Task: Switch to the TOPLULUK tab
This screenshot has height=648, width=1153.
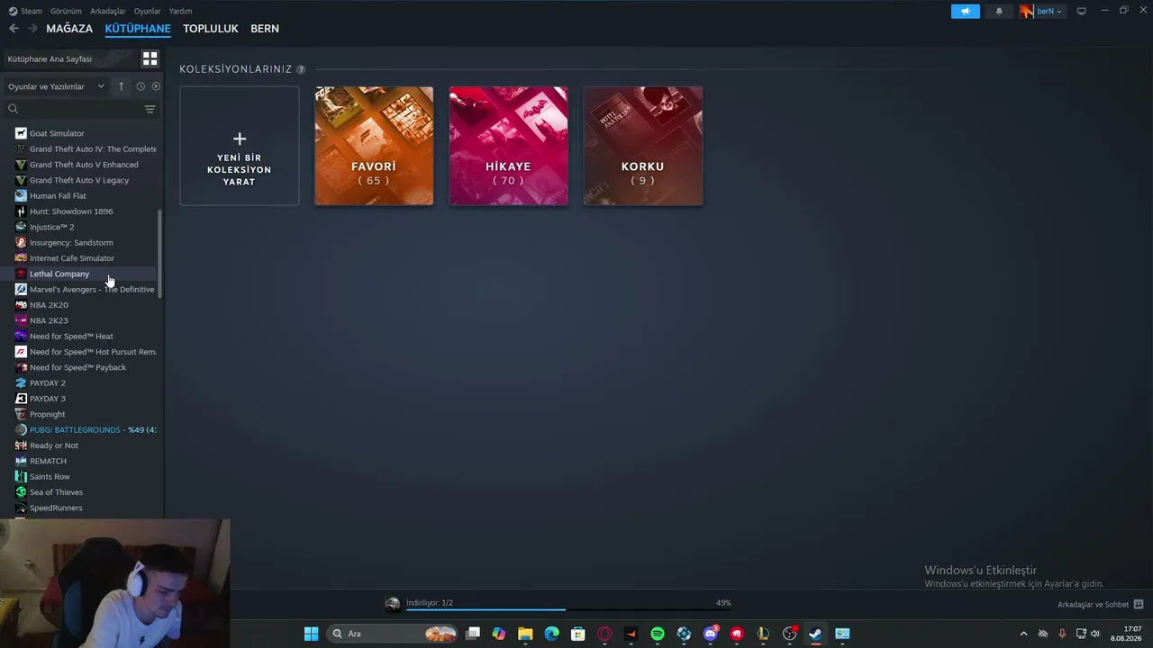Action: coord(211,29)
